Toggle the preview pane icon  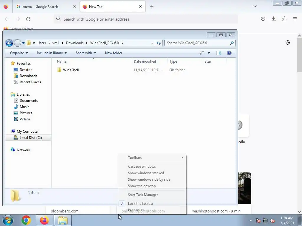coord(219,53)
